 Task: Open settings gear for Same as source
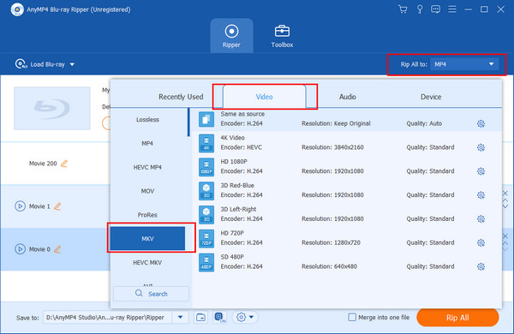[x=481, y=123]
